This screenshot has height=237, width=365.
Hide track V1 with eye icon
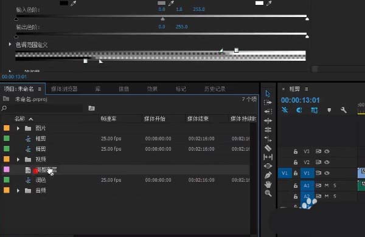pyautogui.click(x=327, y=173)
